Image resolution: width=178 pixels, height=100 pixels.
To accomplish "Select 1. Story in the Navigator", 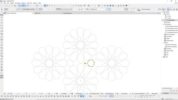I will 169,18.
